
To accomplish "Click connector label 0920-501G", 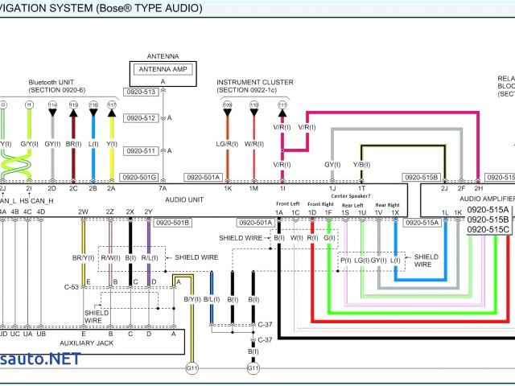I will (x=137, y=177).
